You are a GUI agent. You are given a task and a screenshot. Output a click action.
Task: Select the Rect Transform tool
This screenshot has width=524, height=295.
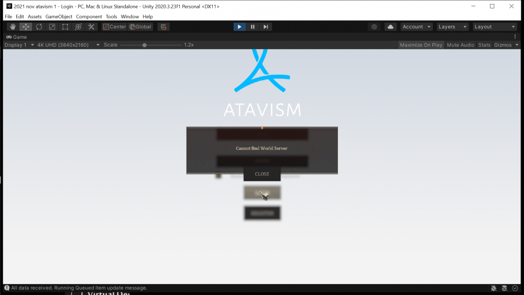65,27
